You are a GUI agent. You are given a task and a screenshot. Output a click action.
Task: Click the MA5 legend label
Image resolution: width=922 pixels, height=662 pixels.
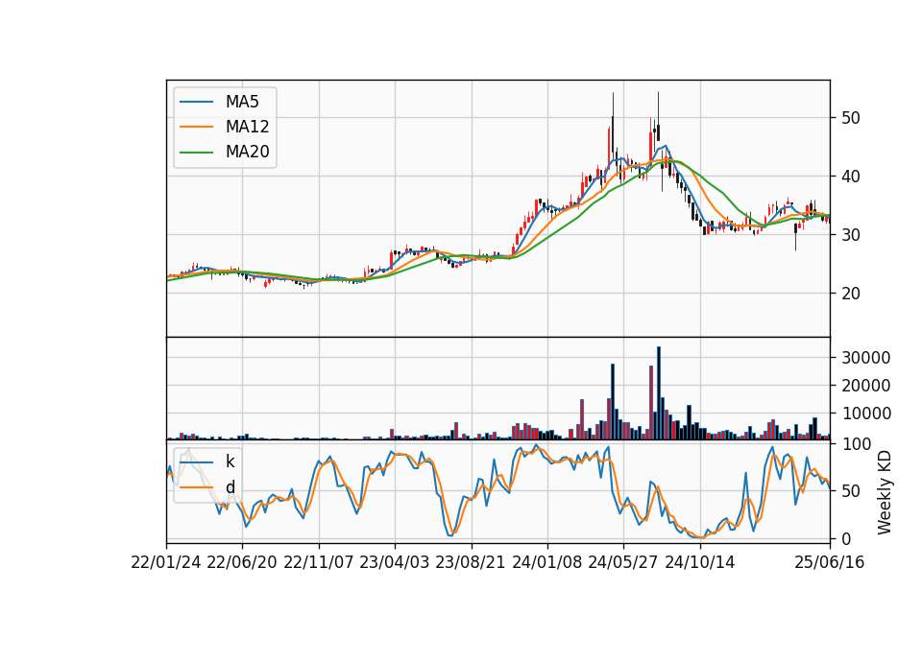[242, 102]
